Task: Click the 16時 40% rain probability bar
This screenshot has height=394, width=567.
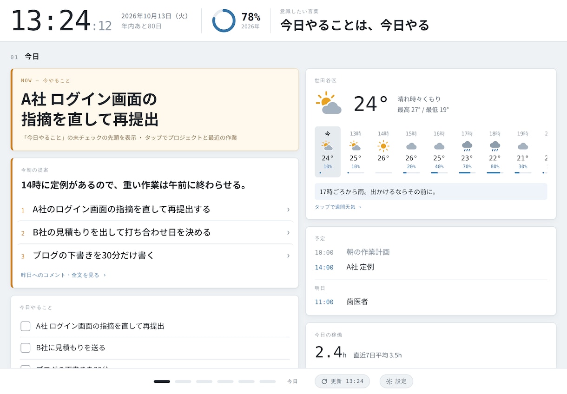Action: pyautogui.click(x=439, y=173)
